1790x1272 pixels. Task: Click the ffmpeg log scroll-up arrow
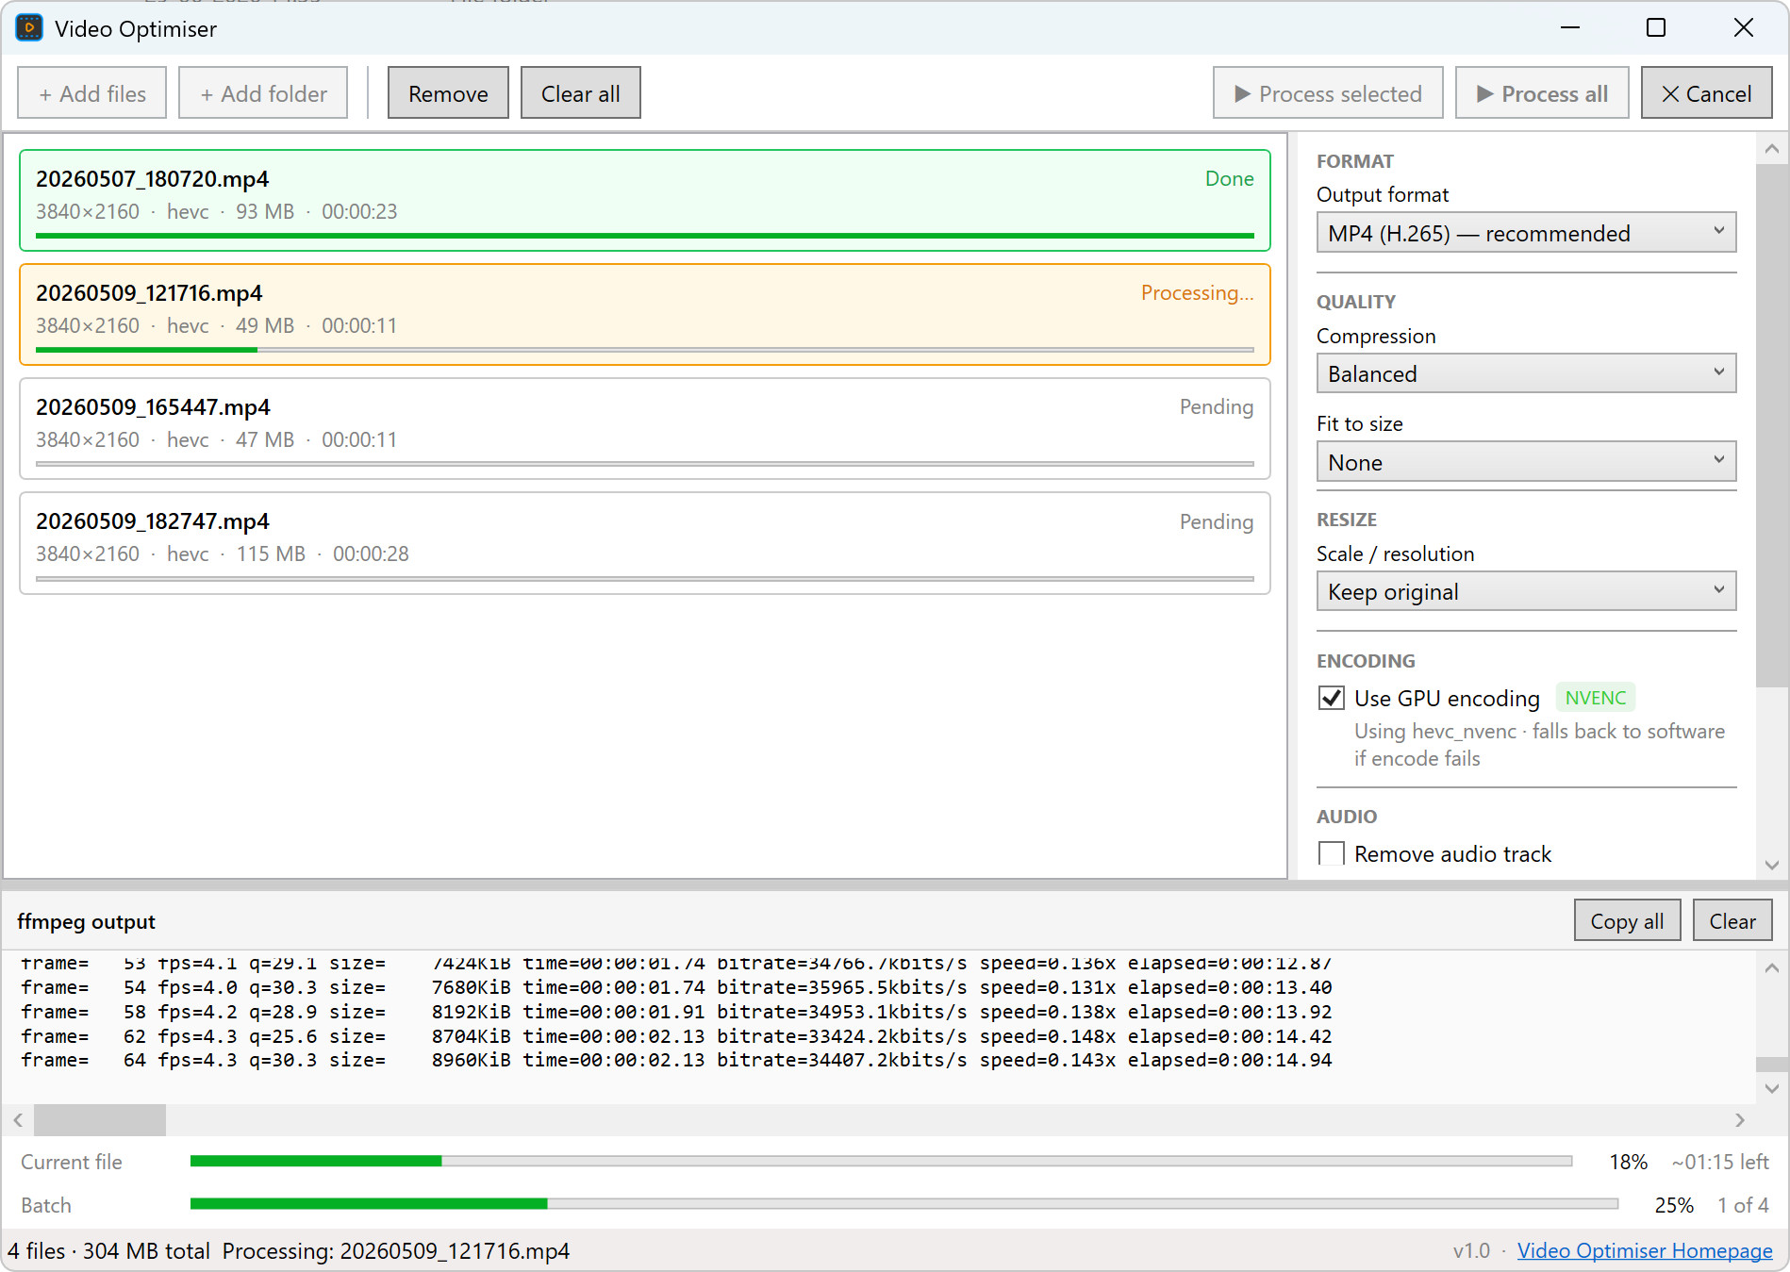point(1771,967)
